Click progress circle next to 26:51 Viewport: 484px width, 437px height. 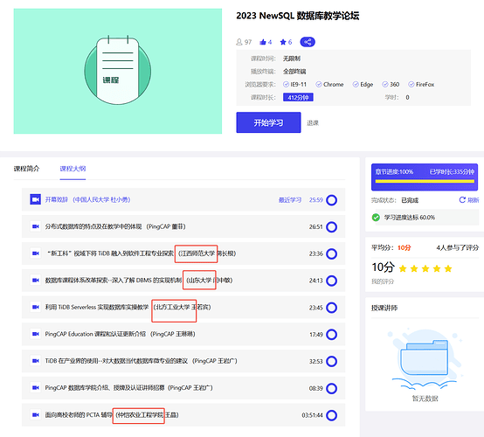click(x=332, y=227)
